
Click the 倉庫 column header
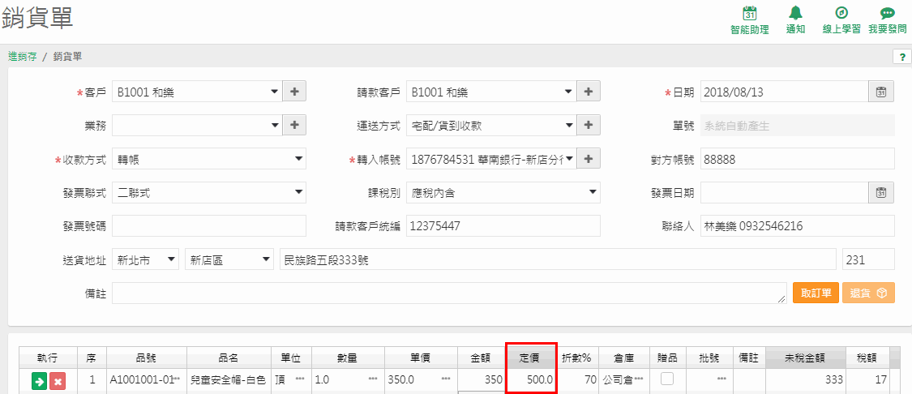tap(623, 358)
